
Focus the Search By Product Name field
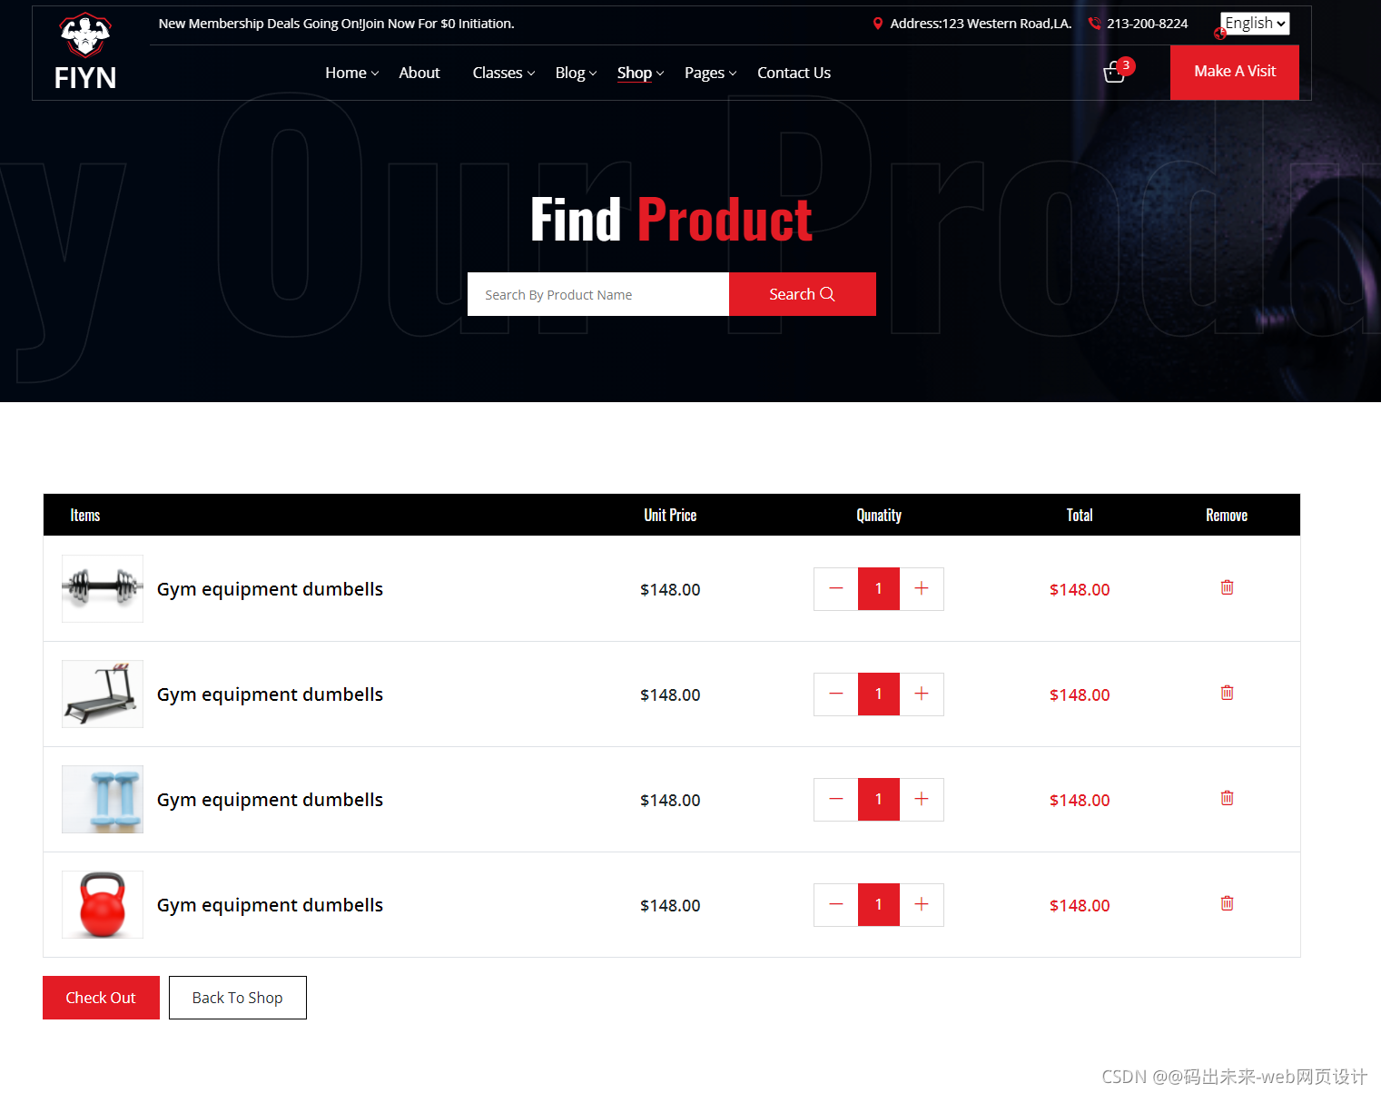(598, 294)
